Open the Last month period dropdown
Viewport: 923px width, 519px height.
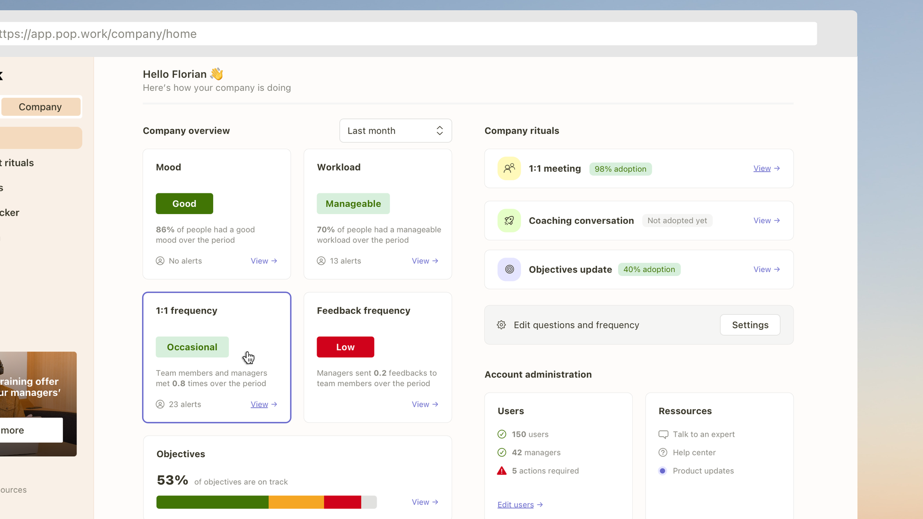pyautogui.click(x=395, y=131)
